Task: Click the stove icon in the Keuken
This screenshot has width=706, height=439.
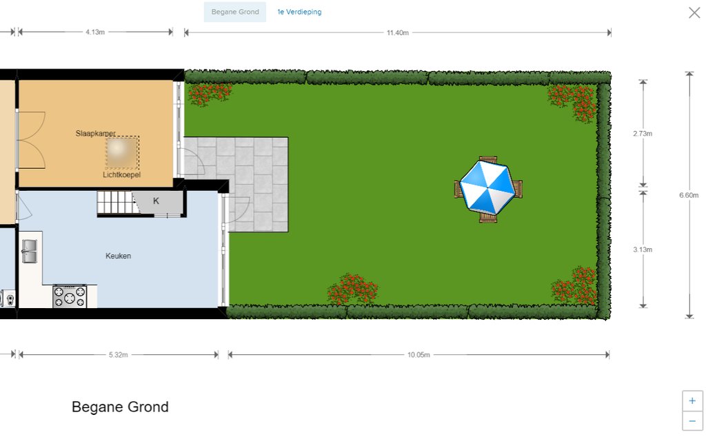Action: [70, 296]
